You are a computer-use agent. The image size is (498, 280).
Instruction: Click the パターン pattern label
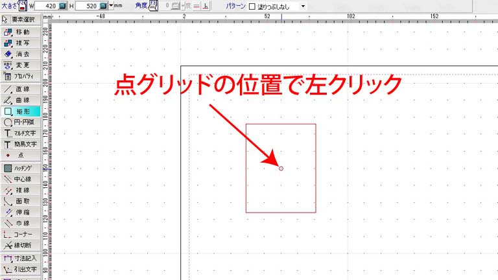tap(235, 6)
